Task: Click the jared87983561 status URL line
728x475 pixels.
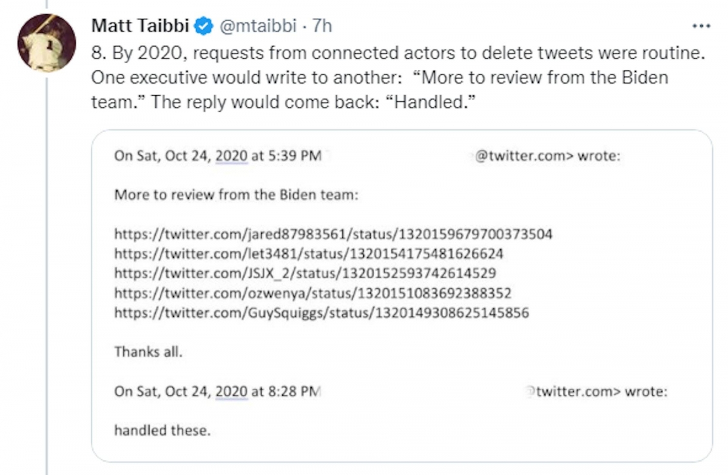Action: tap(333, 234)
